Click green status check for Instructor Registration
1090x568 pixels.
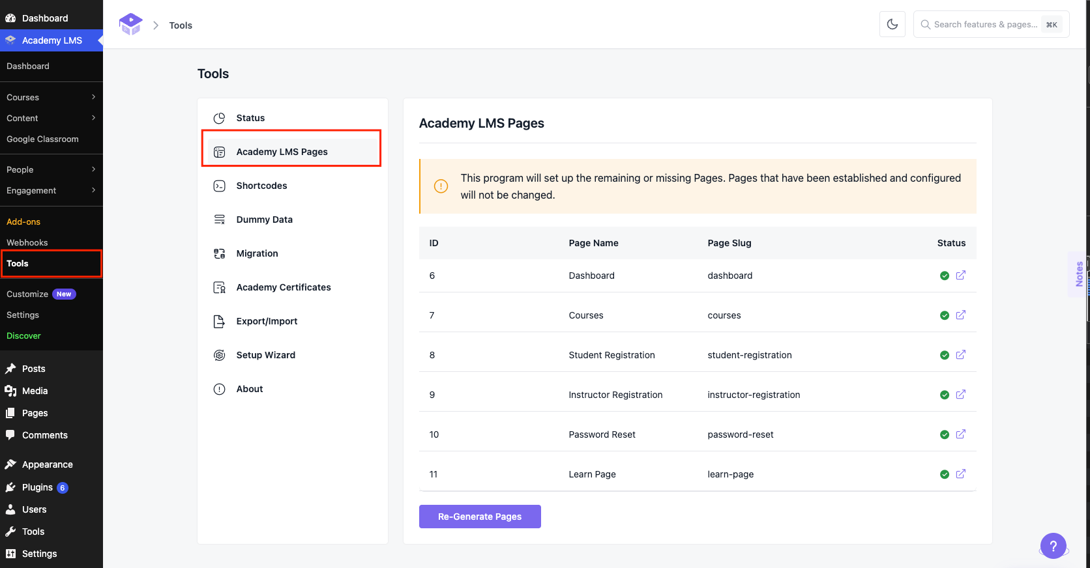point(945,395)
